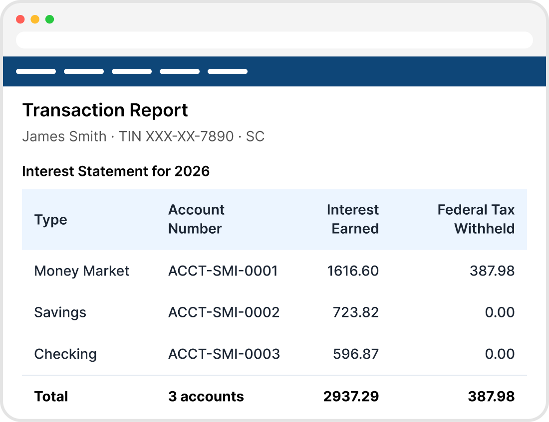Click the "Account Number" column header
Image resolution: width=549 pixels, height=422 pixels.
196,219
